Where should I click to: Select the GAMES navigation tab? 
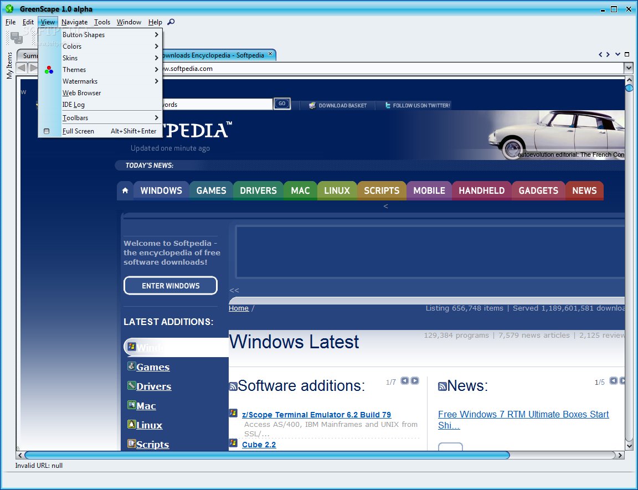click(211, 190)
